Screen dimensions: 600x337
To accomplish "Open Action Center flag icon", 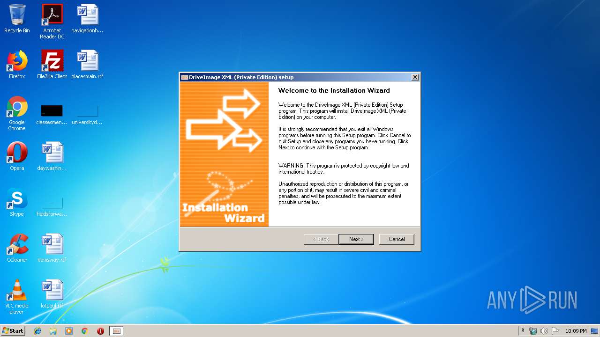I will coord(555,331).
